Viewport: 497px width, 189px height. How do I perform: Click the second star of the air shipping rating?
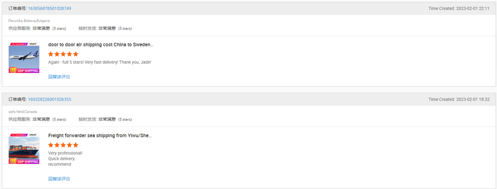[57, 54]
